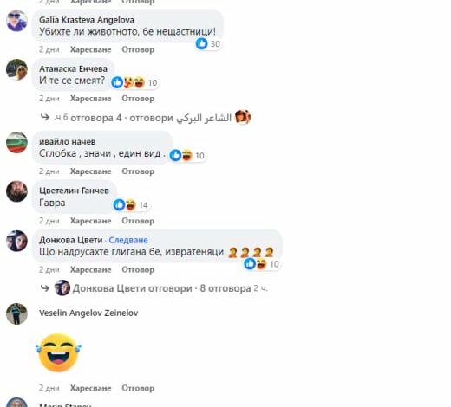Follow Донкова Цвети via Следване link
451x407 pixels.
[128, 240]
